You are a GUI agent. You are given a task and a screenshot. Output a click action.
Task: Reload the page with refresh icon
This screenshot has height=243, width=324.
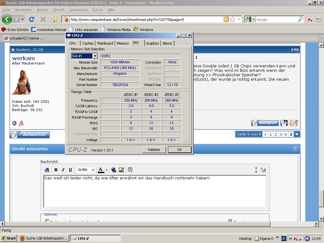pos(32,19)
